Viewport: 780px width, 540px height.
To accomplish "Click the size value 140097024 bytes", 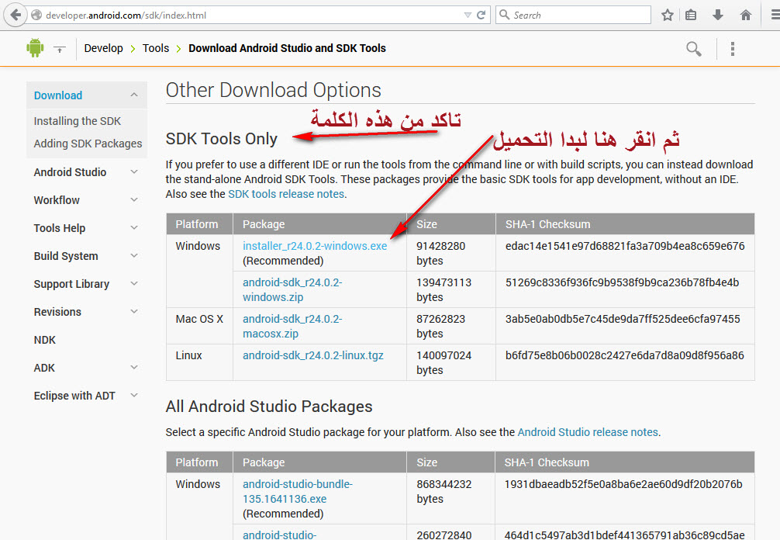I will 443,363.
